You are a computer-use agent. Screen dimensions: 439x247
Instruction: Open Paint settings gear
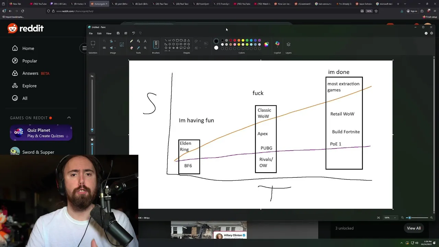431,33
